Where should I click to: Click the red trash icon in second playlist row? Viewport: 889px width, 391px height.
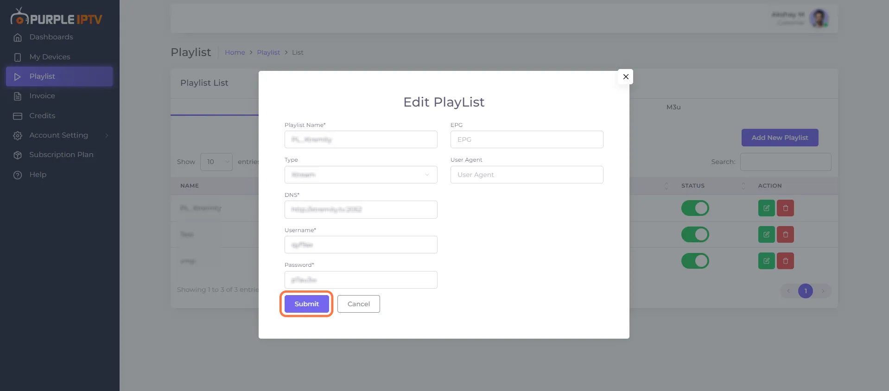[x=786, y=234]
